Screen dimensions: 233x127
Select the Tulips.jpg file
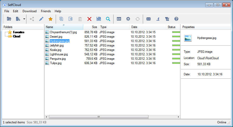point(56,63)
